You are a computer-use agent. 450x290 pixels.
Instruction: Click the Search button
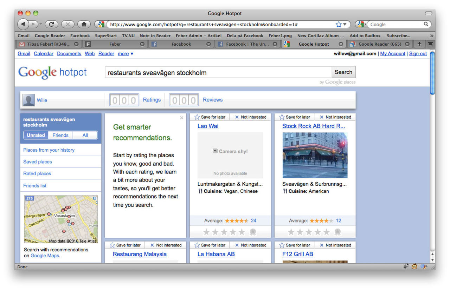point(343,72)
